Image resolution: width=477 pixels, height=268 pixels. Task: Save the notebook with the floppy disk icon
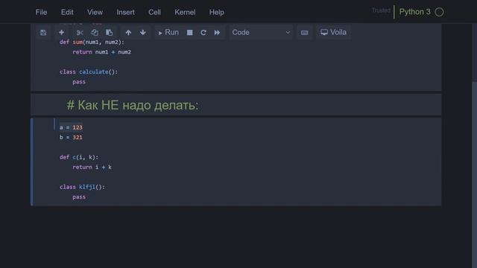pos(43,33)
